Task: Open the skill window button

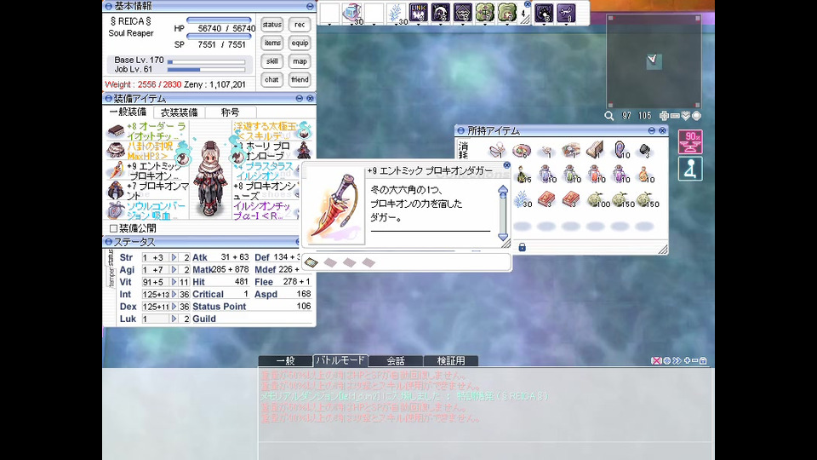Action: [x=272, y=61]
